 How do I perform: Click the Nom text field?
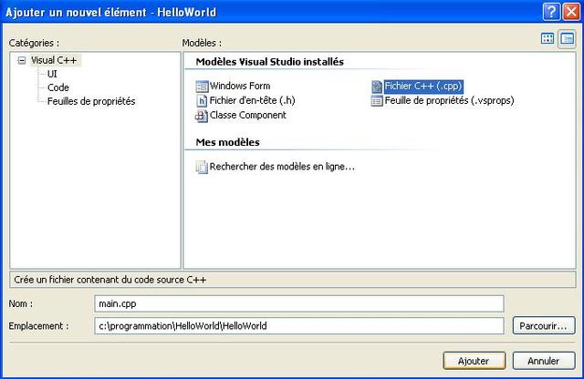[x=298, y=303]
